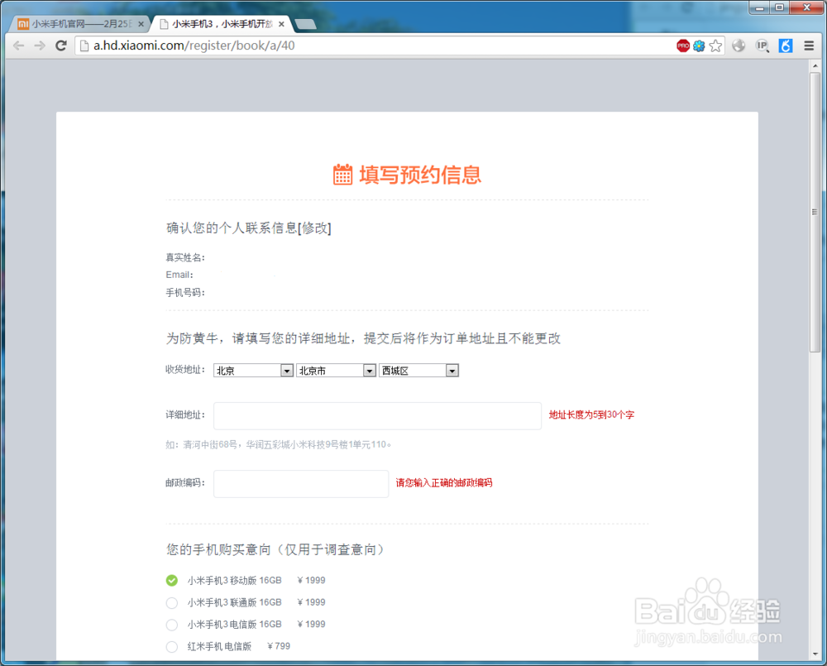Screen dimensions: 827x666
Task: Open the gray globe extension
Action: 739,46
